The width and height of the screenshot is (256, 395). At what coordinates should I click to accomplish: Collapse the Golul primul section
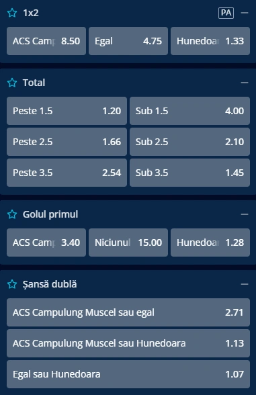pyautogui.click(x=245, y=214)
